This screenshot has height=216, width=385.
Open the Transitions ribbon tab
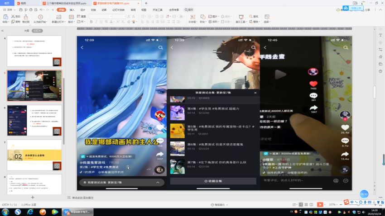pos(93,10)
